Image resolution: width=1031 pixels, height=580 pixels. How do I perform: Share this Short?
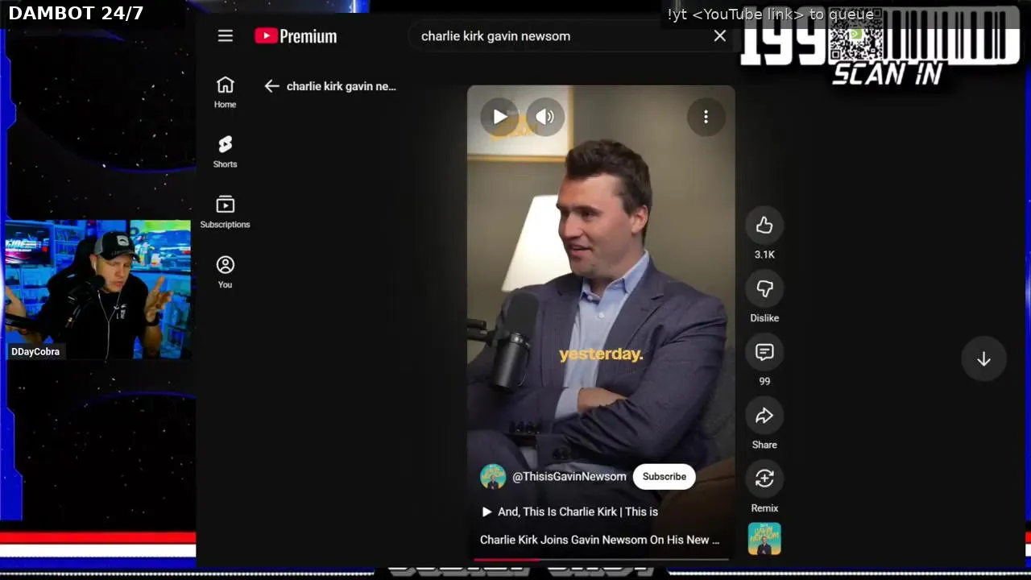[764, 416]
